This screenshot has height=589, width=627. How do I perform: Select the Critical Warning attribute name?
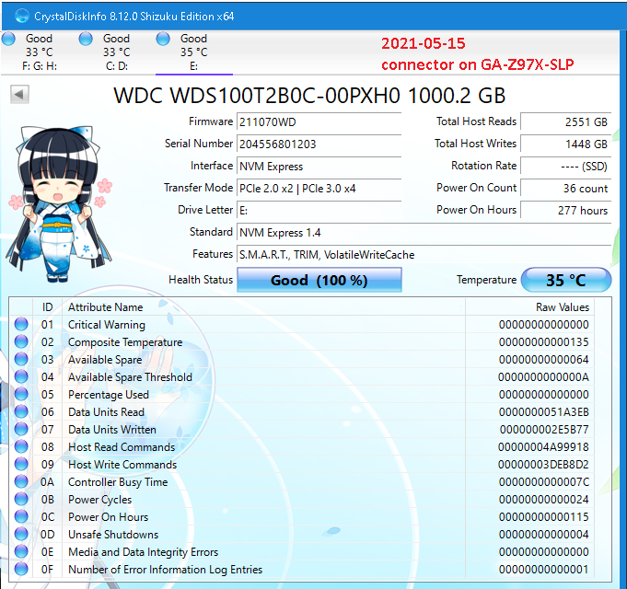tap(107, 325)
